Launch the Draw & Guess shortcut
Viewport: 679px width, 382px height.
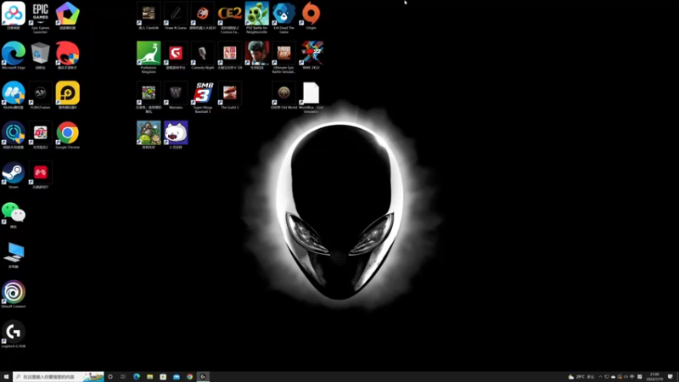point(176,14)
